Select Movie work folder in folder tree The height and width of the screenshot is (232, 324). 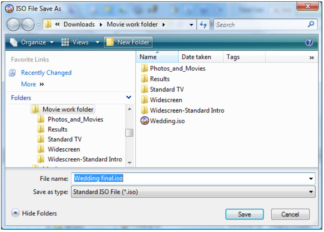[x=63, y=109]
